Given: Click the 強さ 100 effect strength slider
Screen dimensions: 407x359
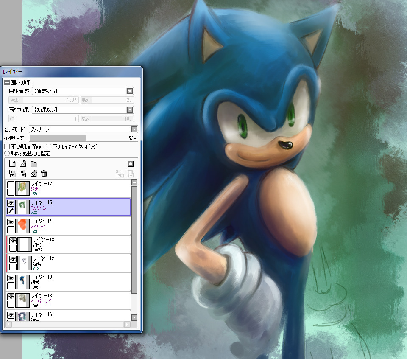Looking at the screenshot, I should [107, 119].
